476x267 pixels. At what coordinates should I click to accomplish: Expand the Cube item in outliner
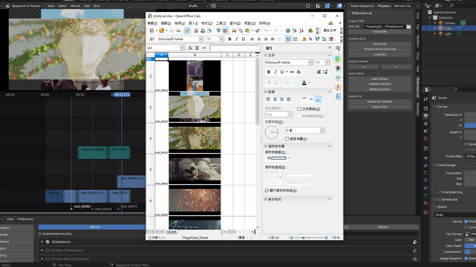click(x=435, y=28)
